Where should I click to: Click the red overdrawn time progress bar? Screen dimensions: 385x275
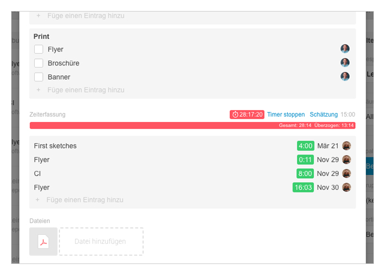193,125
